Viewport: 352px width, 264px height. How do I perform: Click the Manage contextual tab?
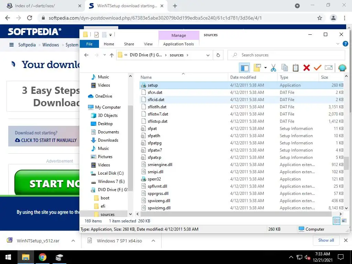coord(179,35)
